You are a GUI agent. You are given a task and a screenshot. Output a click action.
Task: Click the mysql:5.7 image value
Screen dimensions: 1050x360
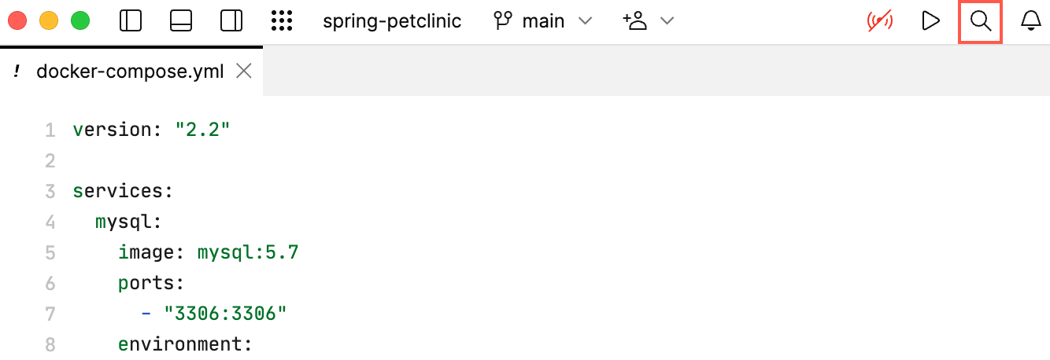pyautogui.click(x=248, y=252)
